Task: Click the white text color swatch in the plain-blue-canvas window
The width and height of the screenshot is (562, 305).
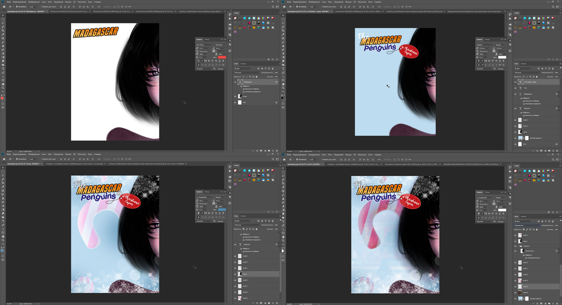Action: coord(502,57)
